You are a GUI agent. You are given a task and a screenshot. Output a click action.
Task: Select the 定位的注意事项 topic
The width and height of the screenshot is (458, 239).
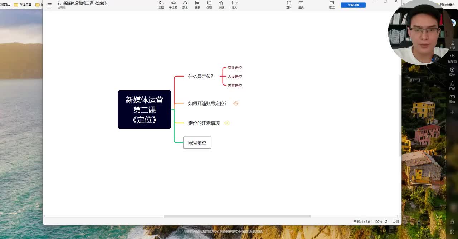[x=204, y=123]
